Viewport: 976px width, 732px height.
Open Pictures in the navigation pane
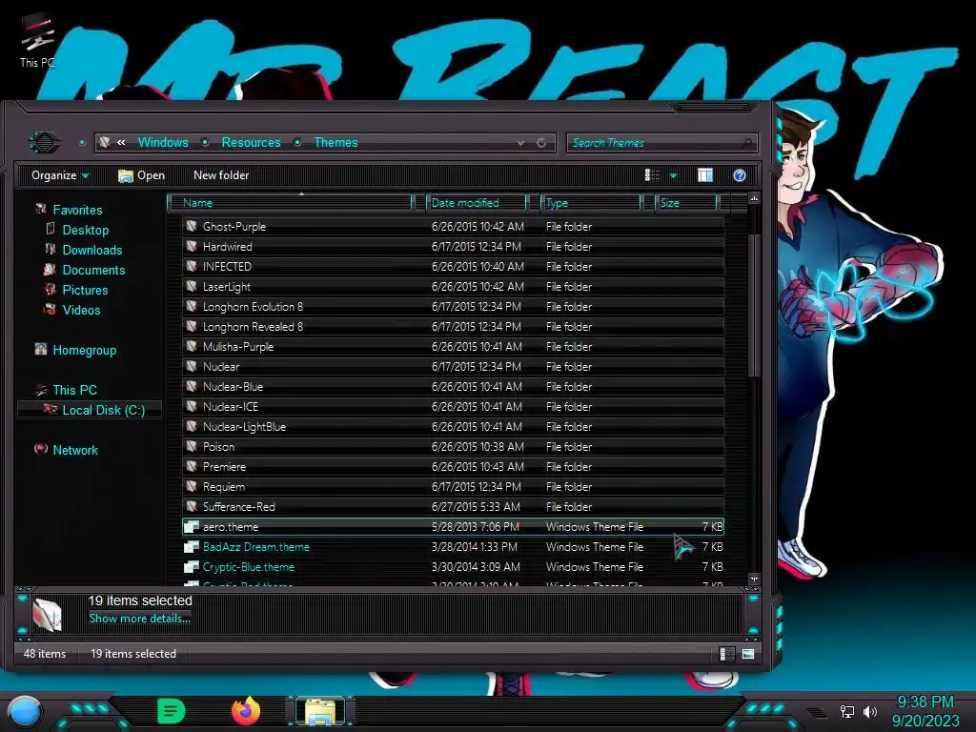click(x=85, y=290)
